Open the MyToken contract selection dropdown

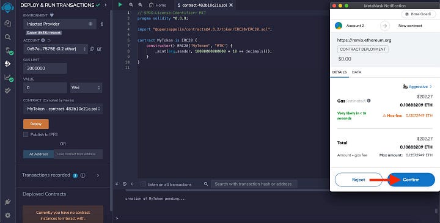pyautogui.click(x=63, y=109)
